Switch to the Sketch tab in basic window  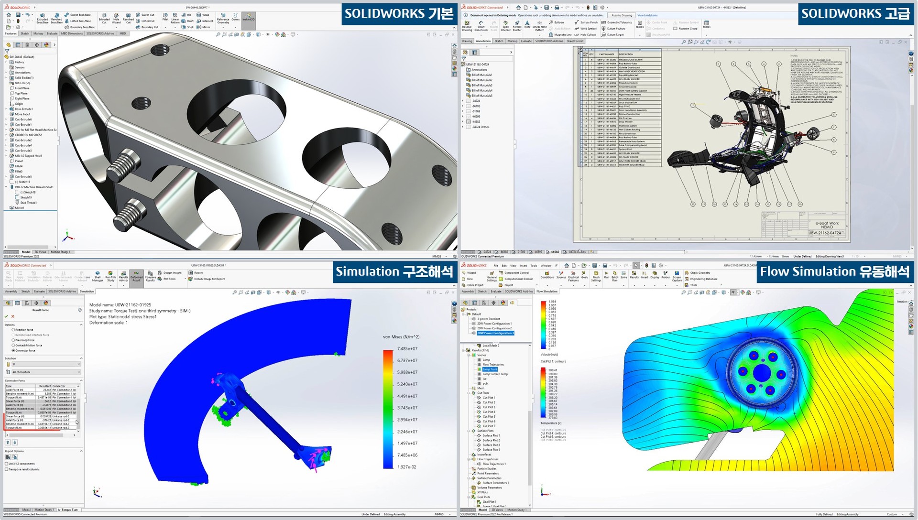24,33
